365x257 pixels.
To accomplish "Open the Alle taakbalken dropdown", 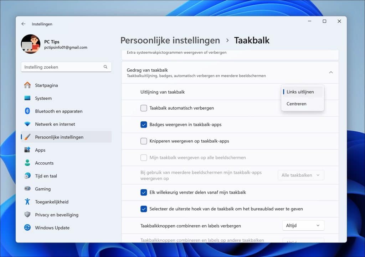I will click(x=301, y=175).
